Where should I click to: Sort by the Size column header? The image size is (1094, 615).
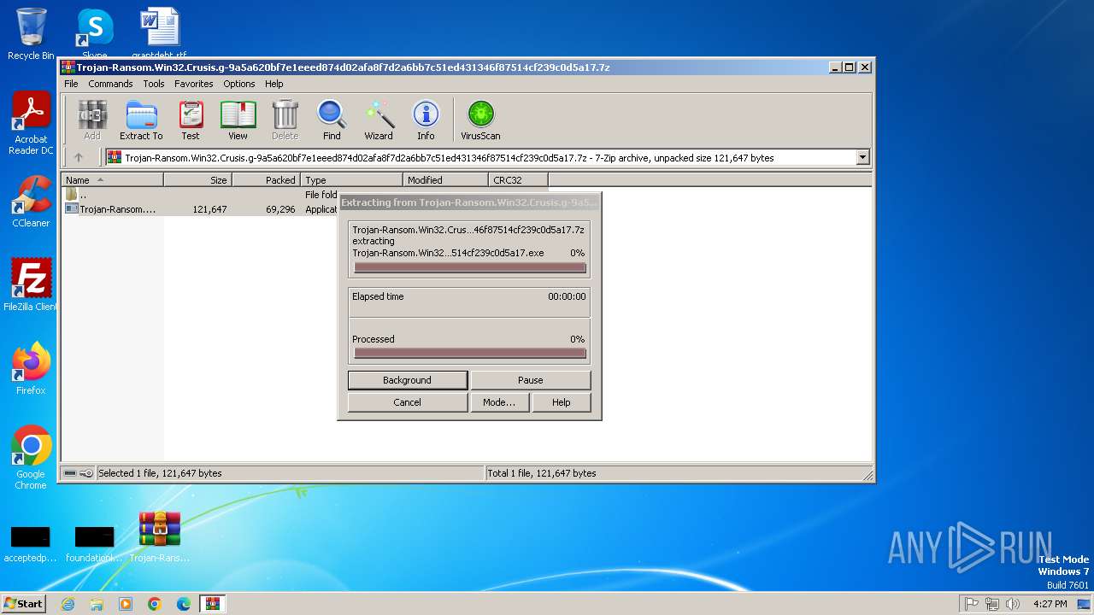[x=197, y=180]
